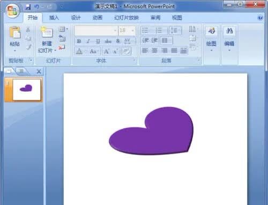Screen dimensions: 268x205
Task: Select the Format Painter brush icon
Action: (28, 46)
